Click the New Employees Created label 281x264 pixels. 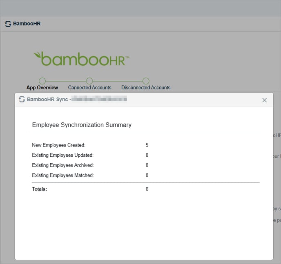pyautogui.click(x=58, y=145)
